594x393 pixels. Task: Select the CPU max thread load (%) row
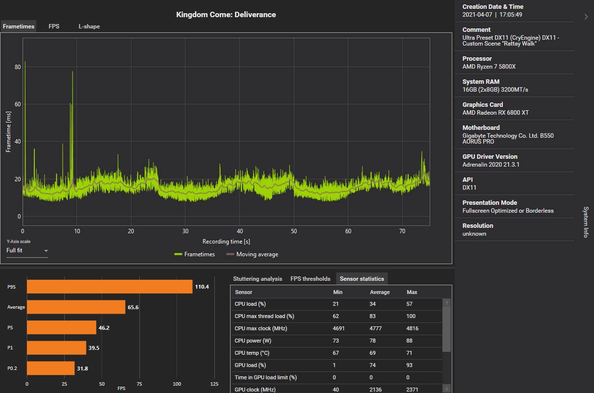[336, 316]
